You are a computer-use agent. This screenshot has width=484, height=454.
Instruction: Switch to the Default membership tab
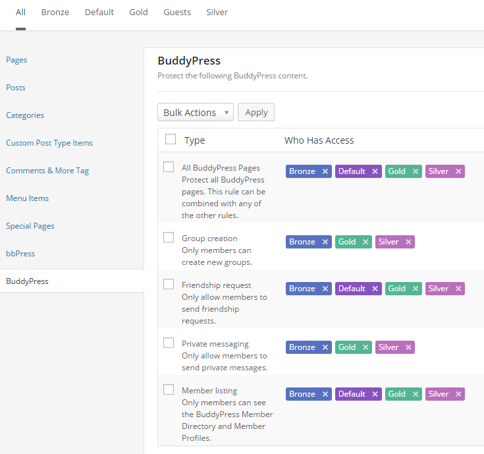pos(99,13)
